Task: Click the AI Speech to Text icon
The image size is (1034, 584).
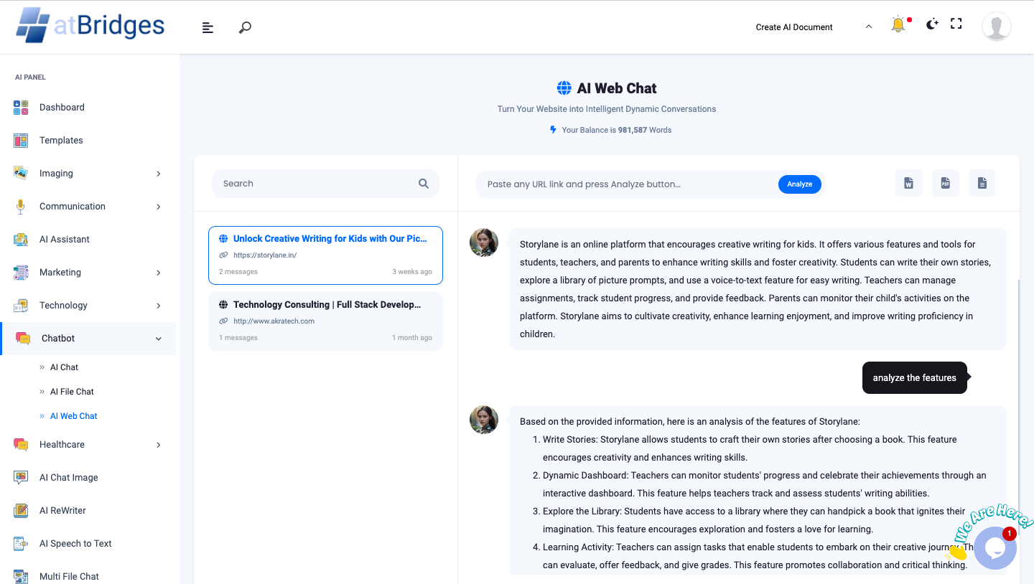Action: (21, 544)
